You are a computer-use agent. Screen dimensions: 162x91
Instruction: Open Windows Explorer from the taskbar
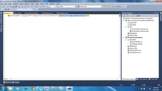click(x=10, y=89)
